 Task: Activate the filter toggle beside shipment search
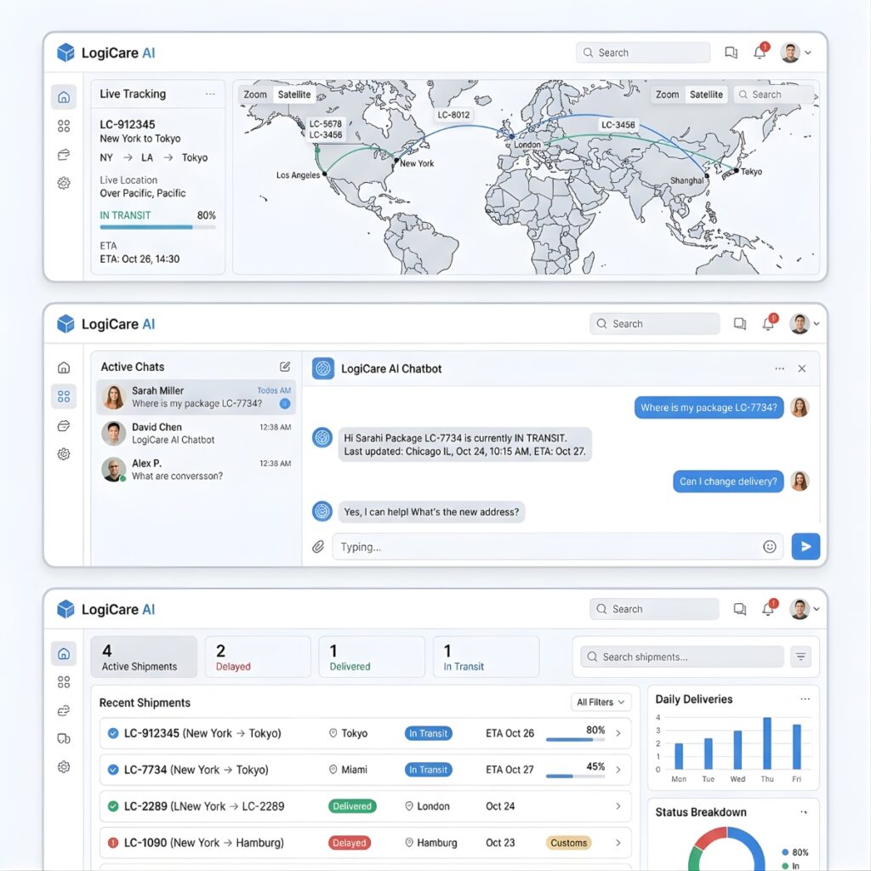pos(800,657)
